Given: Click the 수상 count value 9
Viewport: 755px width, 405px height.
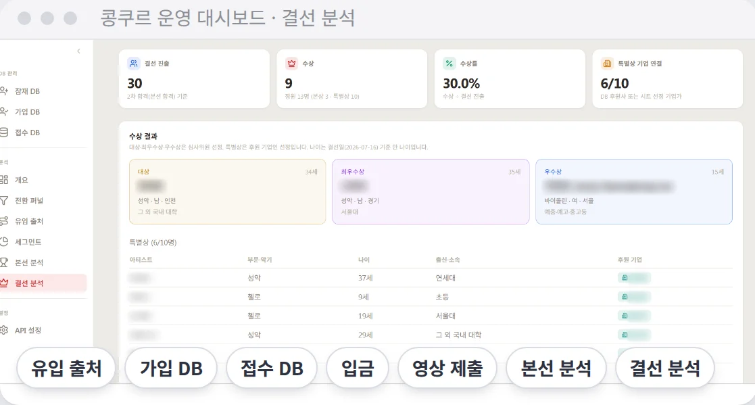Looking at the screenshot, I should [289, 83].
